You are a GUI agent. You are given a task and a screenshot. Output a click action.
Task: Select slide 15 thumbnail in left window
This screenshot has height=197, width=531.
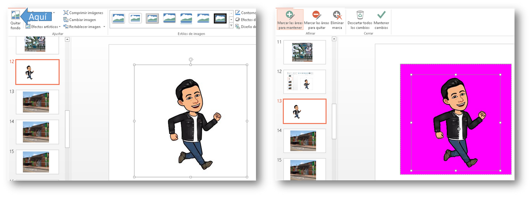(37, 162)
